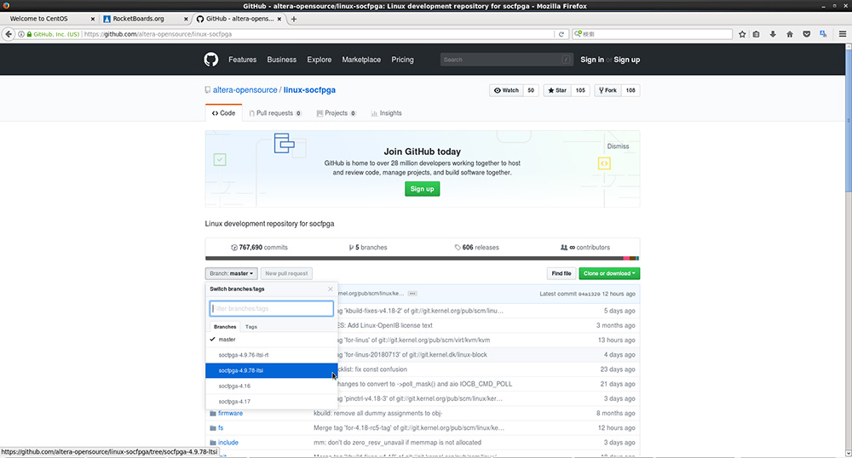This screenshot has height=458, width=852.
Task: Focus the Filter branches/tags input
Action: coord(271,308)
